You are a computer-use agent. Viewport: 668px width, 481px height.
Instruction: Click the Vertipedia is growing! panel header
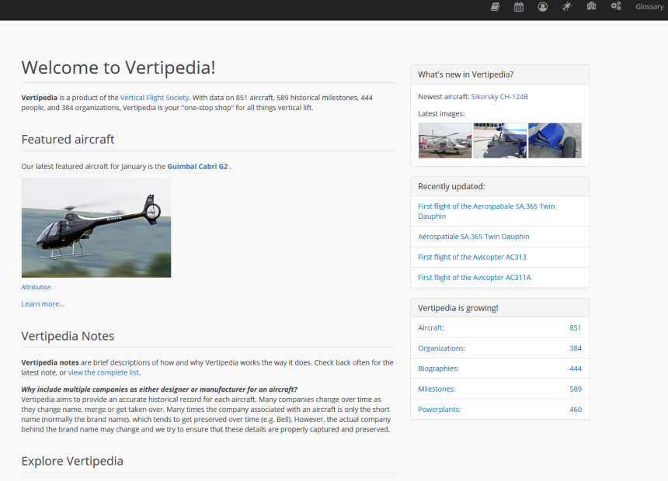pyautogui.click(x=499, y=308)
